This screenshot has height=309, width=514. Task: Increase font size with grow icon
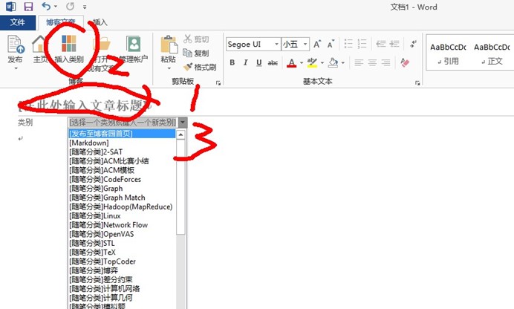point(317,44)
